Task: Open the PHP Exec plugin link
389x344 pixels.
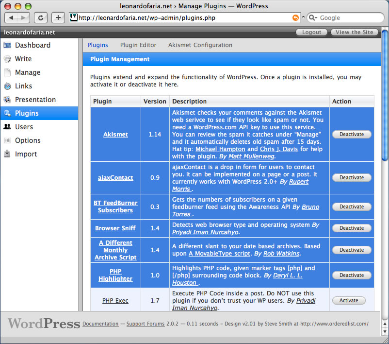Action: 115,300
